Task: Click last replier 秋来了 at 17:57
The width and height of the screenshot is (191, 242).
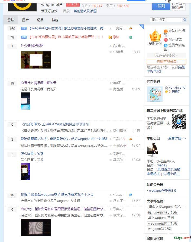Action: (x=119, y=201)
